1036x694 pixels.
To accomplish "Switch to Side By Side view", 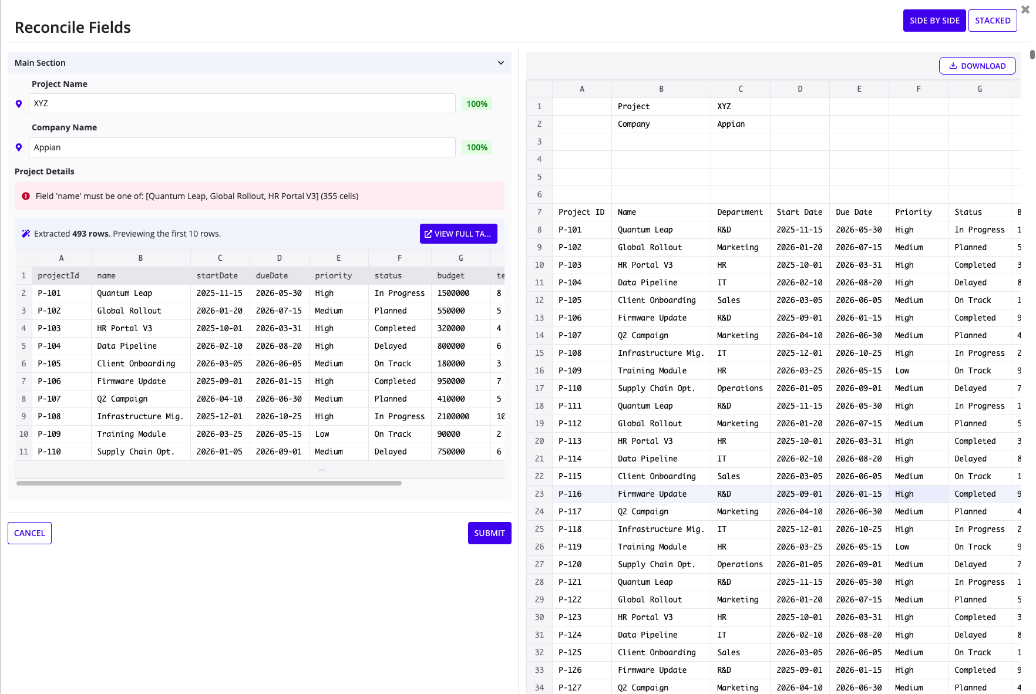I will coord(934,21).
